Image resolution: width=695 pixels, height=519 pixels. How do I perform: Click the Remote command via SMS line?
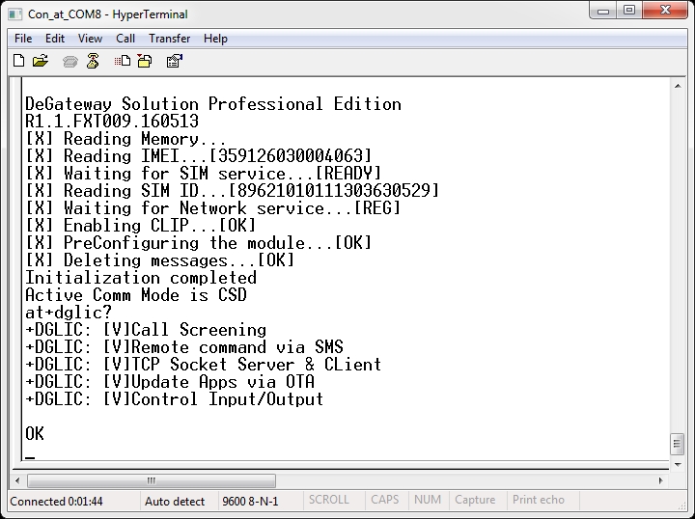[184, 346]
